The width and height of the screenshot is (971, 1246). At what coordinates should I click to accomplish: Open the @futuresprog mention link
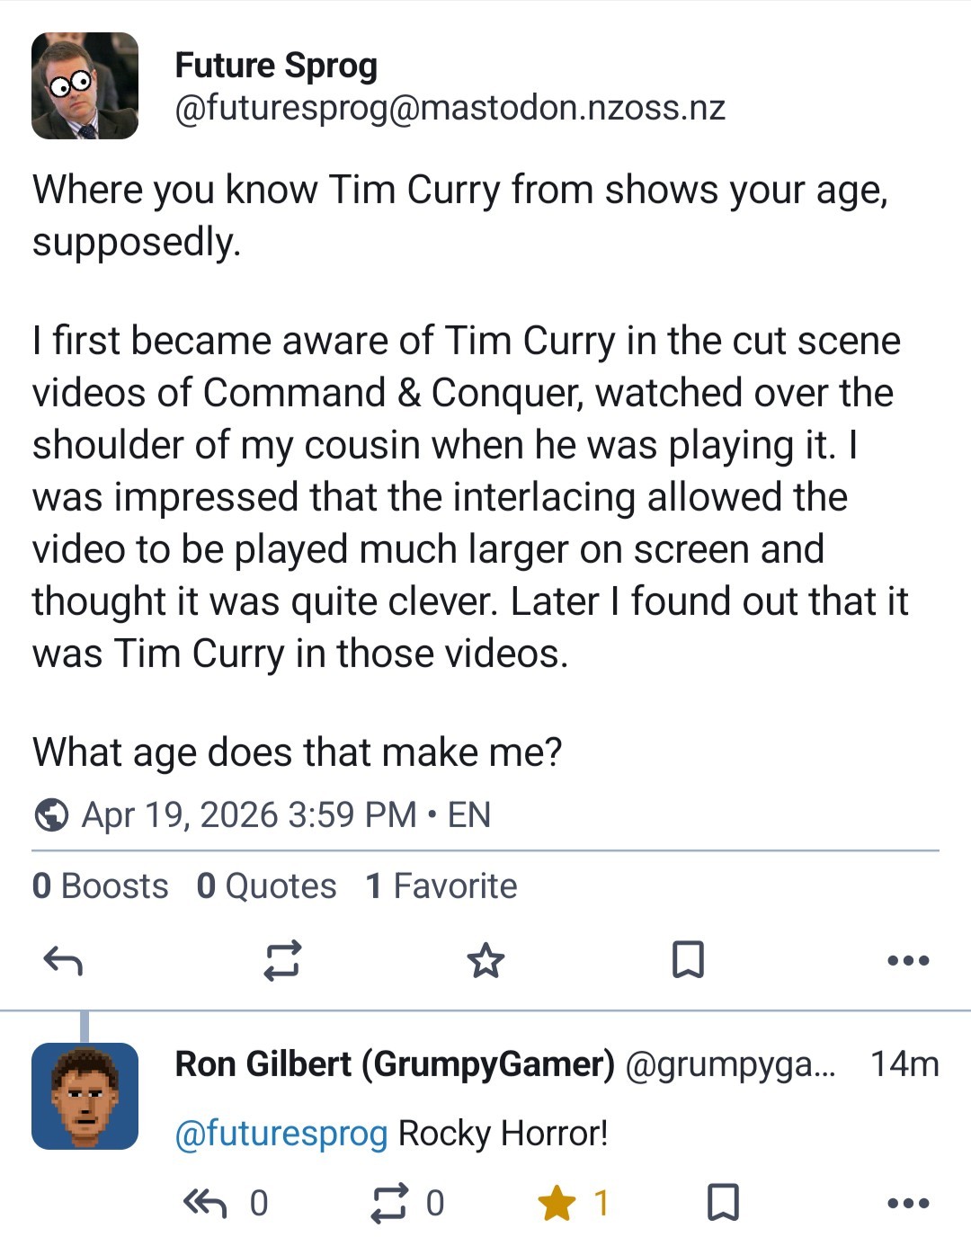[281, 1134]
